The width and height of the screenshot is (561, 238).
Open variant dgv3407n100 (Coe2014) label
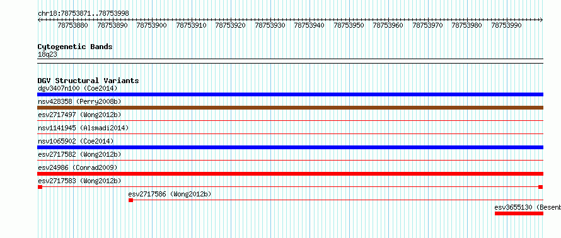pyautogui.click(x=78, y=88)
